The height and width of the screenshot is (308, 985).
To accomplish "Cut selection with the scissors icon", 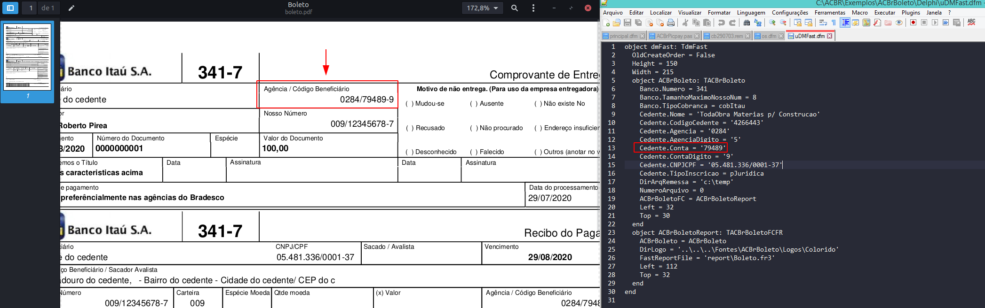I will [x=685, y=23].
